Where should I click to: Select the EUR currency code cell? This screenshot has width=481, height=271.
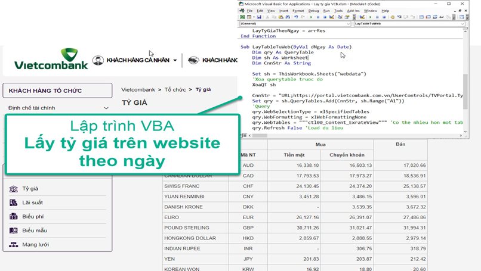pyautogui.click(x=248, y=217)
